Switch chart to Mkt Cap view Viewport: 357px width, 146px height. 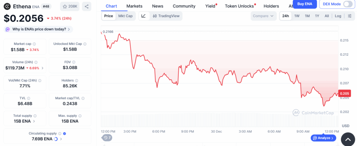125,16
